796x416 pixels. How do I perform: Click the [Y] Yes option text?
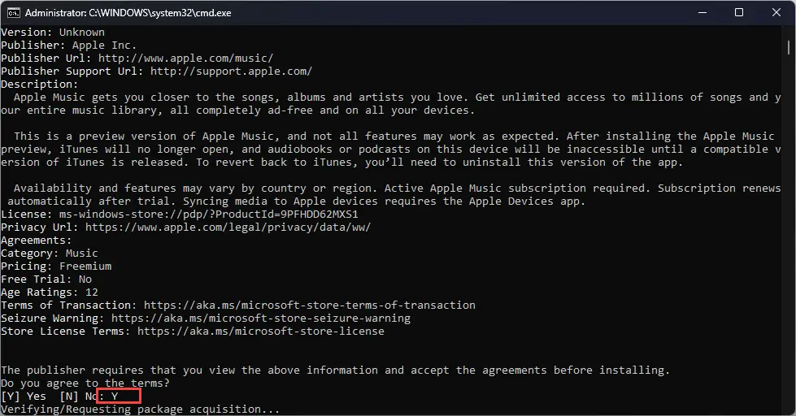pos(24,396)
